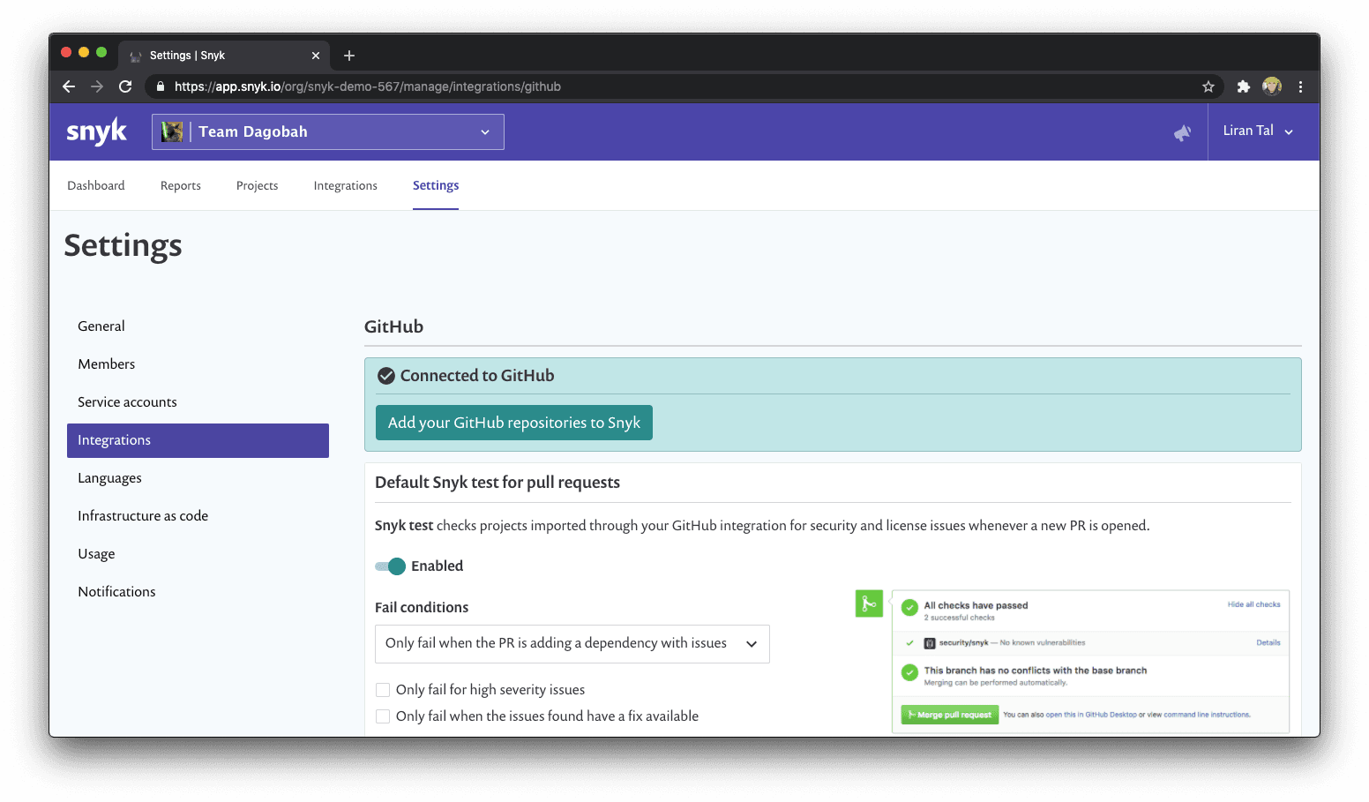
Task: Expand the Fail conditions dropdown
Action: tap(572, 644)
